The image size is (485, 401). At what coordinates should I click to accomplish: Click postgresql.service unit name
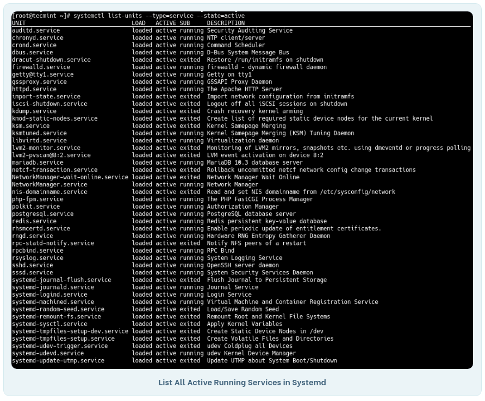(43, 214)
